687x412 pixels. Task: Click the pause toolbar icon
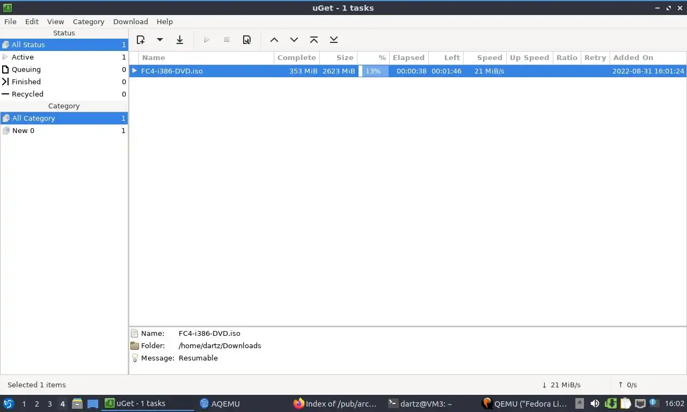[226, 40]
